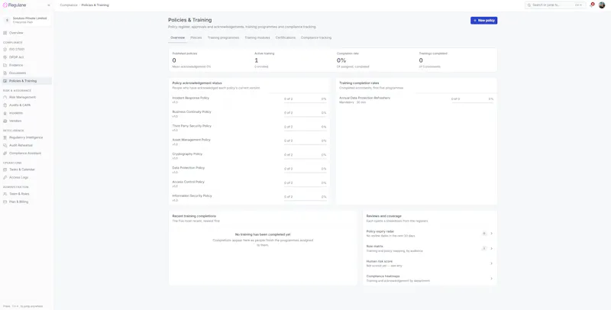Open Team & Roles via its people icon
Viewport: 611px width, 310px height.
coord(5,194)
